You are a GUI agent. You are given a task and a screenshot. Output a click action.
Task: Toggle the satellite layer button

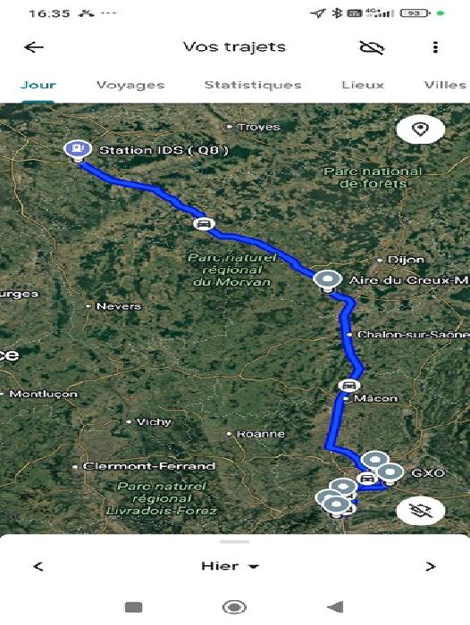tap(421, 511)
